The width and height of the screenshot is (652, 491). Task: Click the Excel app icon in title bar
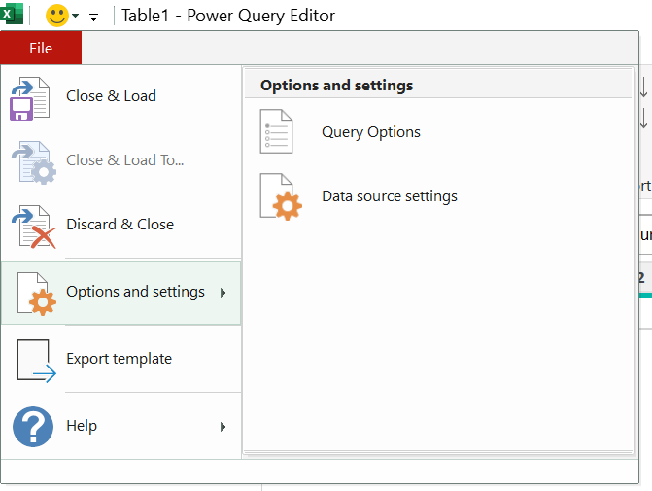tap(12, 15)
